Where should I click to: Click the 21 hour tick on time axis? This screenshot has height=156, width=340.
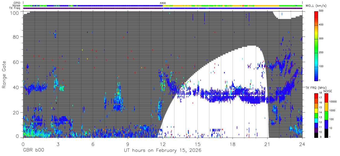pos(267,144)
